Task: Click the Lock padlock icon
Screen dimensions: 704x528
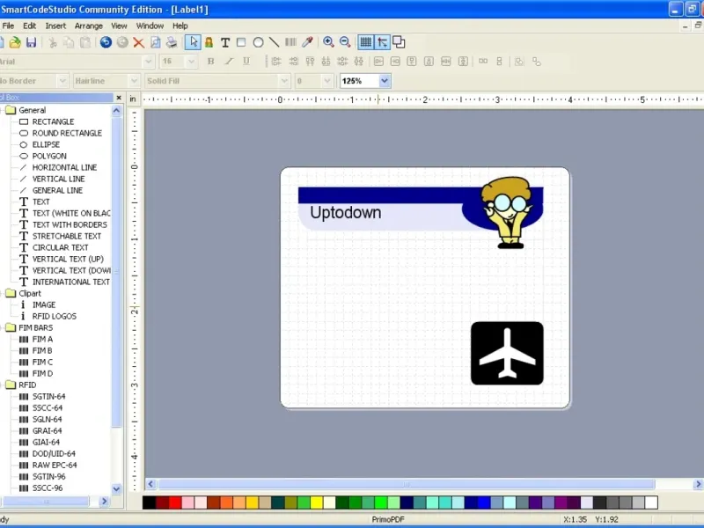Action: click(x=209, y=42)
